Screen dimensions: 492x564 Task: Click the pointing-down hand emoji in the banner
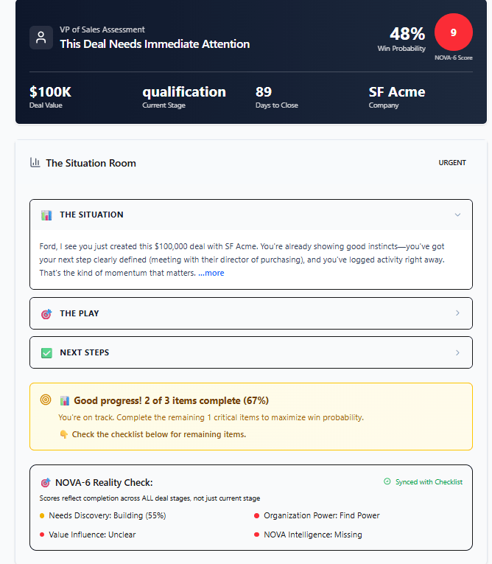pos(64,434)
